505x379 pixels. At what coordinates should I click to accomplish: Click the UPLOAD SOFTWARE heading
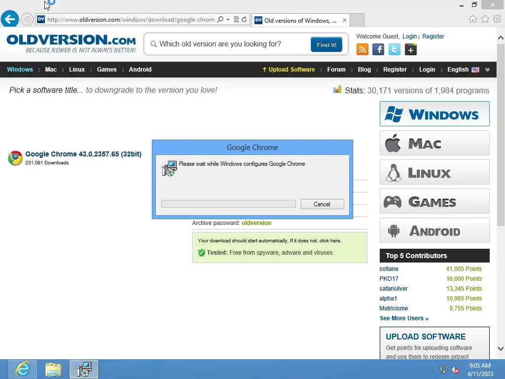click(426, 337)
